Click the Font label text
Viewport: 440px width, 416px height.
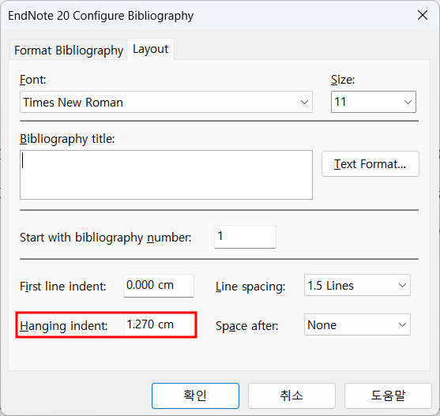point(33,80)
